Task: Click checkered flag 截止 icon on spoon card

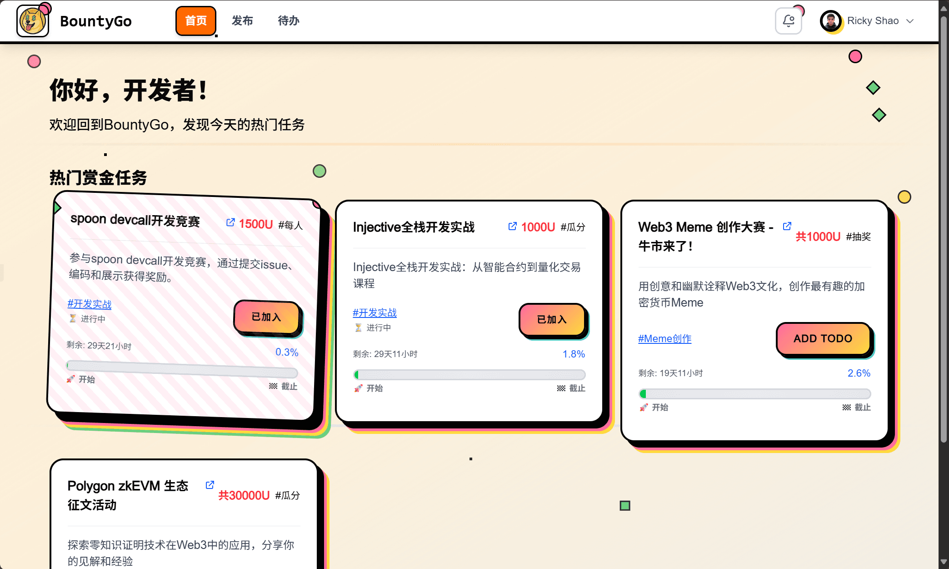Action: point(273,386)
